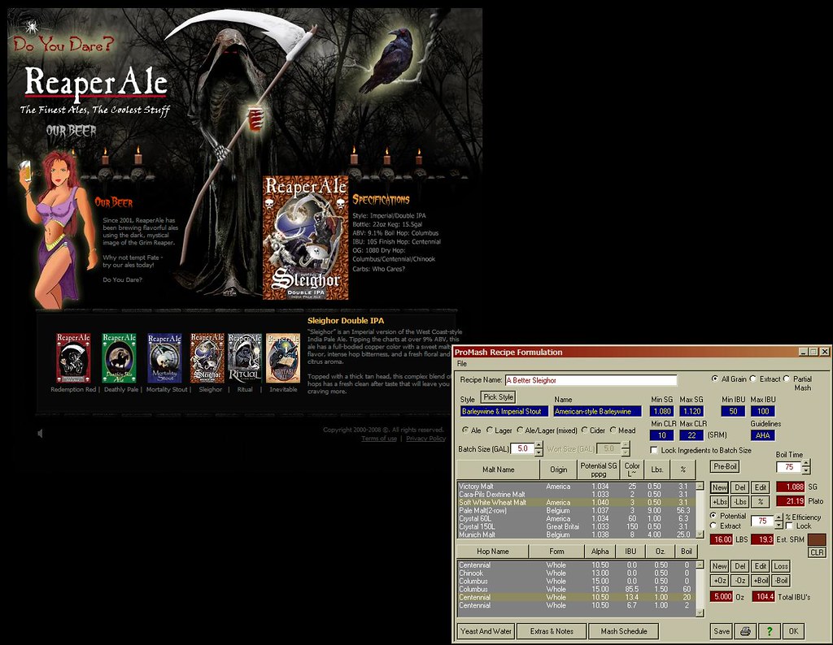Click the large Sleighor Double IPA label image
Image resolution: width=833 pixels, height=645 pixels.
(x=306, y=238)
